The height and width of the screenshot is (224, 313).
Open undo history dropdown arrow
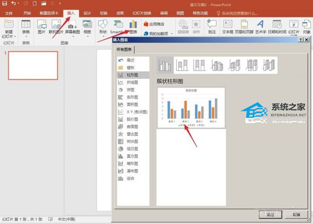pos(18,4)
